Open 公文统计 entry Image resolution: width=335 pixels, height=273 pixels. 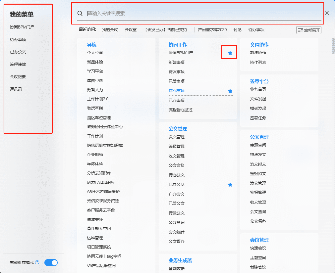[177, 232]
